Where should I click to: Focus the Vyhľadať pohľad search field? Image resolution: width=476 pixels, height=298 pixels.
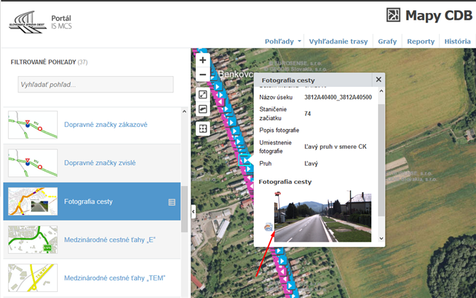(x=96, y=84)
